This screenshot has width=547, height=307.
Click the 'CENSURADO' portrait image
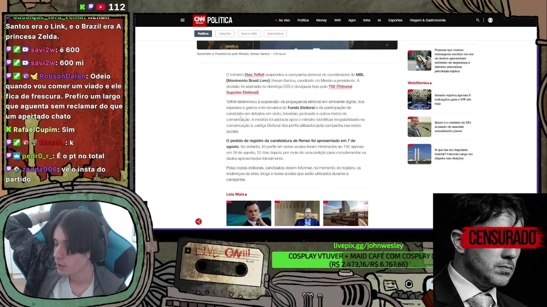tap(490, 250)
